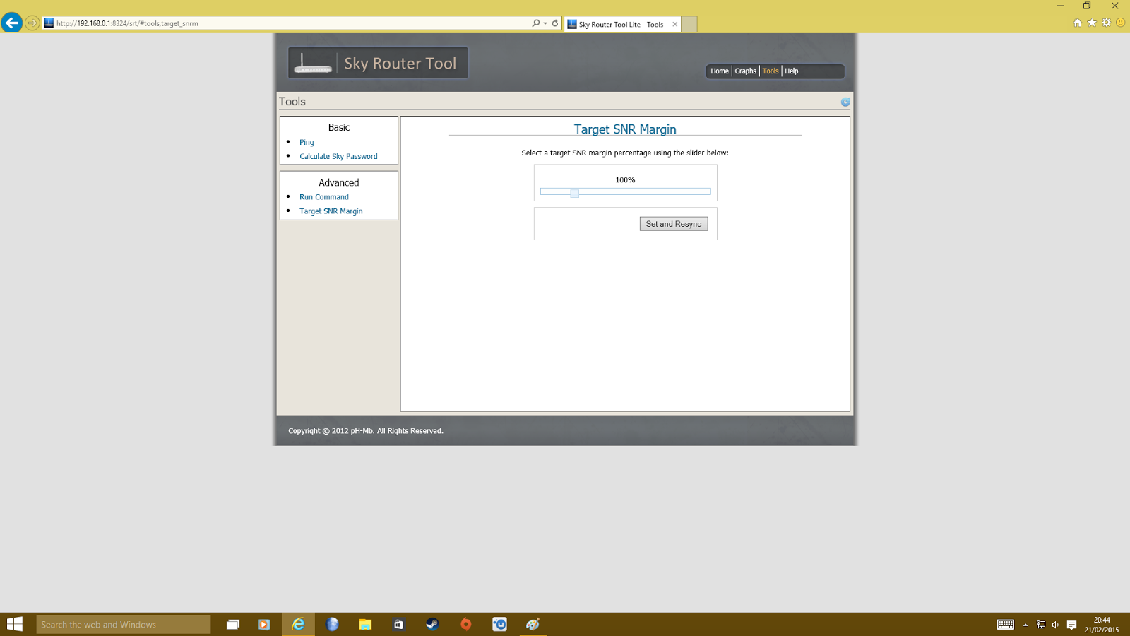This screenshot has height=636, width=1130.
Task: Open the network tray icon
Action: pyautogui.click(x=1041, y=625)
